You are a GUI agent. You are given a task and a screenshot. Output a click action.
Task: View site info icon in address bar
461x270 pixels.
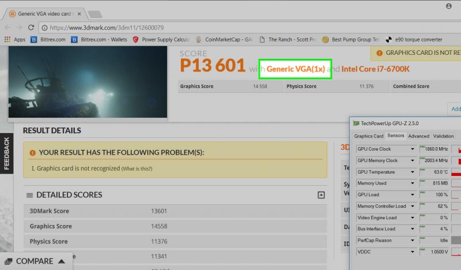45,28
